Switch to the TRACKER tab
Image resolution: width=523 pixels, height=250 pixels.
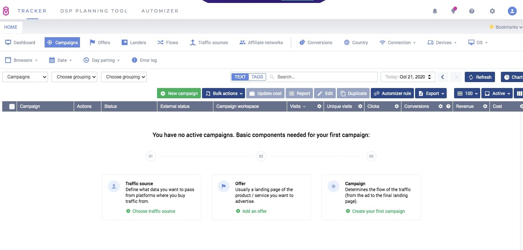point(32,11)
